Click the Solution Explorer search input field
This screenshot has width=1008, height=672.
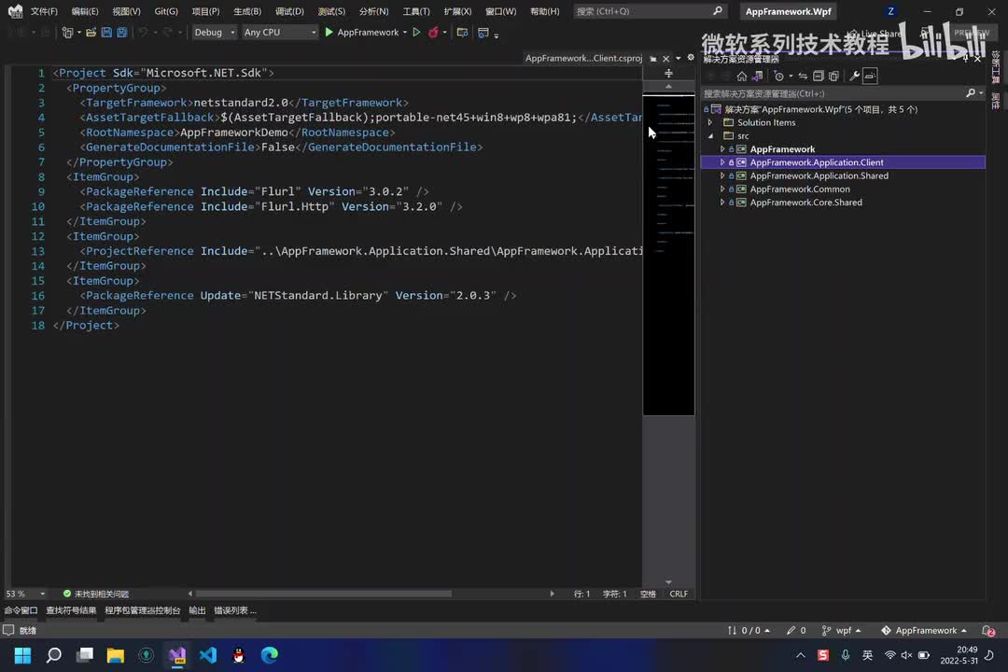click(832, 93)
